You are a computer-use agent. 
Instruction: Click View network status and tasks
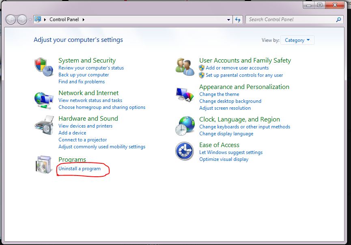click(x=90, y=100)
